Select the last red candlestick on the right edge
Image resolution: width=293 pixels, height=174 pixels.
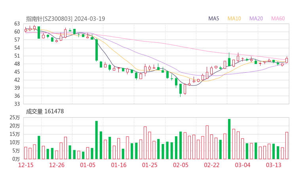pos(287,60)
